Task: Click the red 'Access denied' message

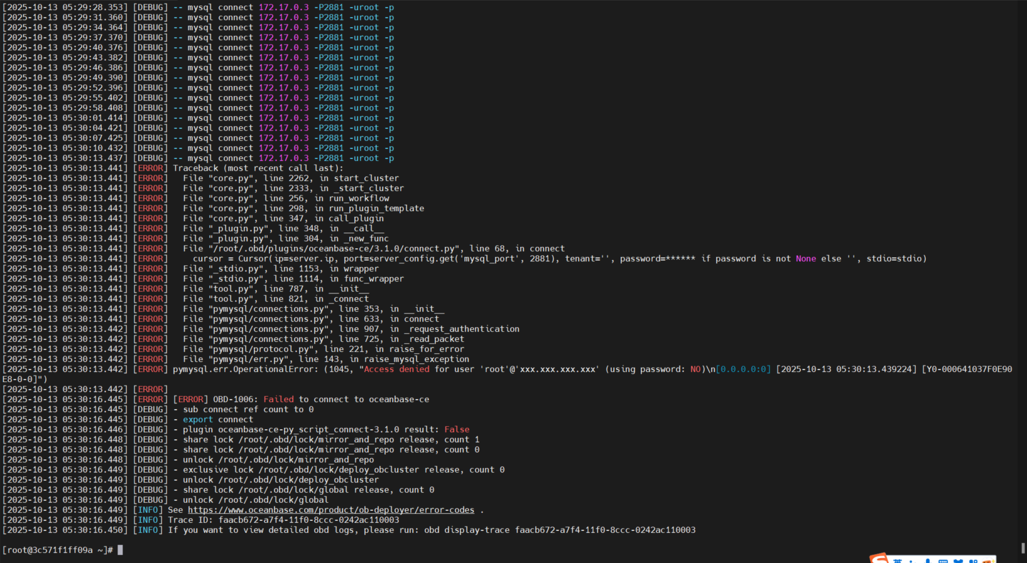Action: coord(396,369)
